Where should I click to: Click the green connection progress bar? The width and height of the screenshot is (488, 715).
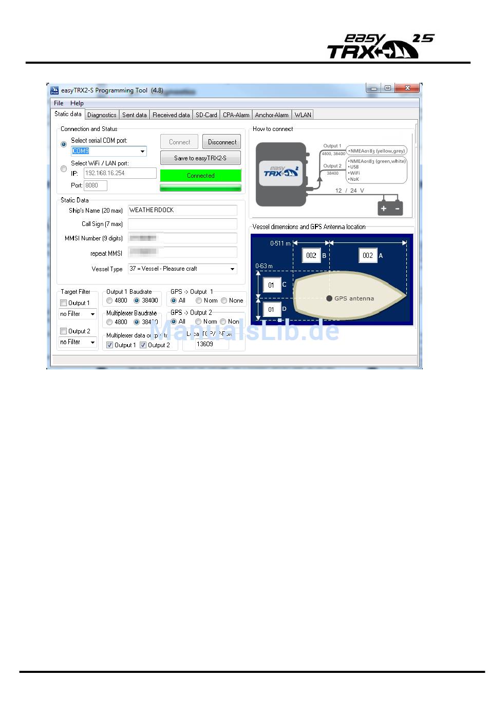(200, 187)
